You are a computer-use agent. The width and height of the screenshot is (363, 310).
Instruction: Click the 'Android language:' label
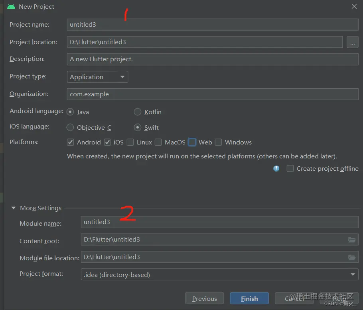36,111
